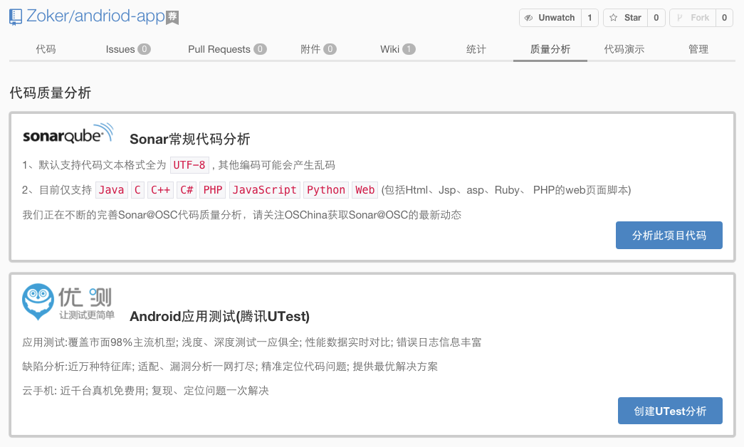Image resolution: width=744 pixels, height=447 pixels.
Task: Click the Star button
Action: tap(625, 18)
